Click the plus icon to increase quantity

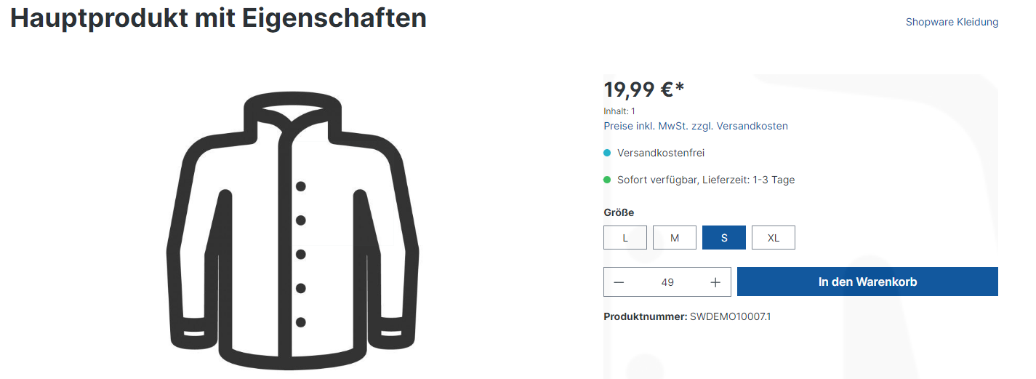tap(715, 282)
